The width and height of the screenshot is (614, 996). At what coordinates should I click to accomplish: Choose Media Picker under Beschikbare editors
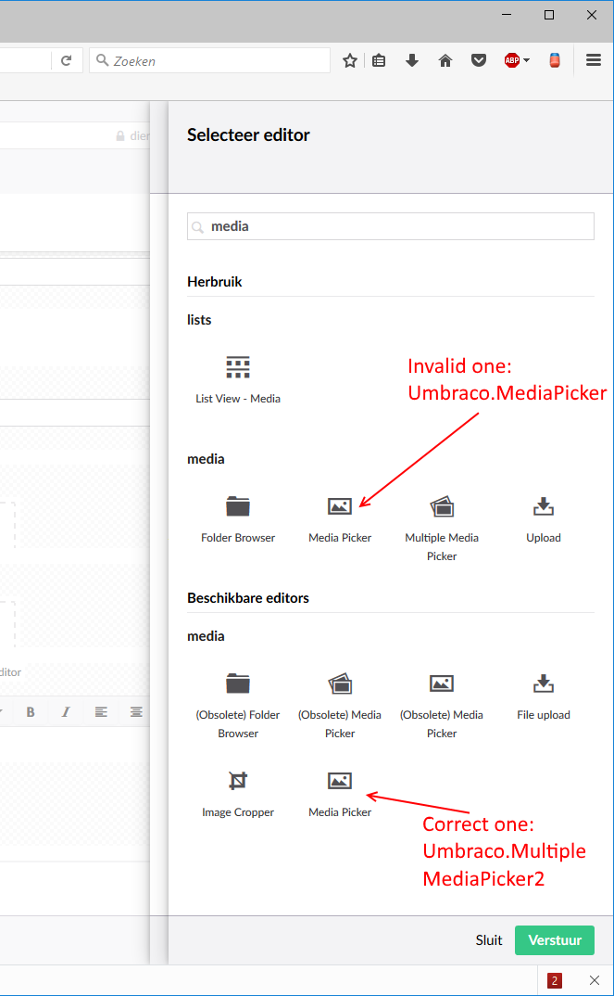pos(340,794)
